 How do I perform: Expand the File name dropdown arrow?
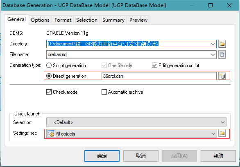coord(213,54)
